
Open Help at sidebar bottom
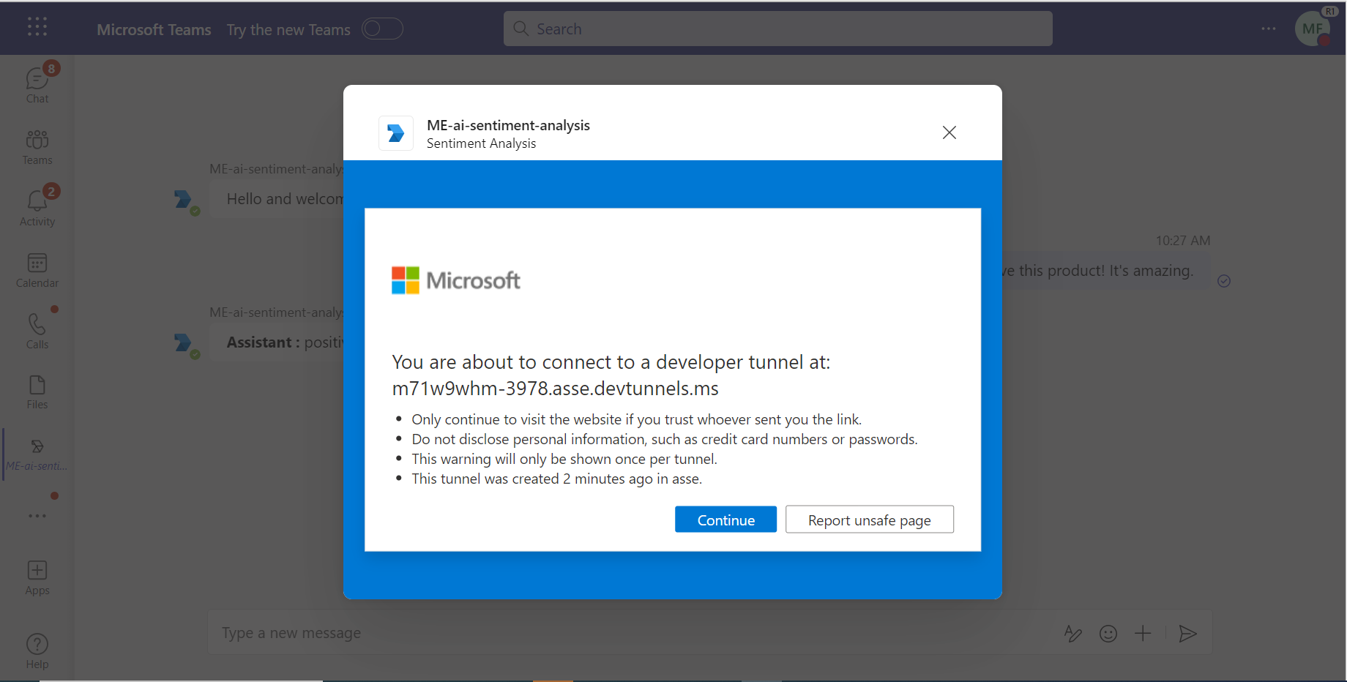point(37,651)
